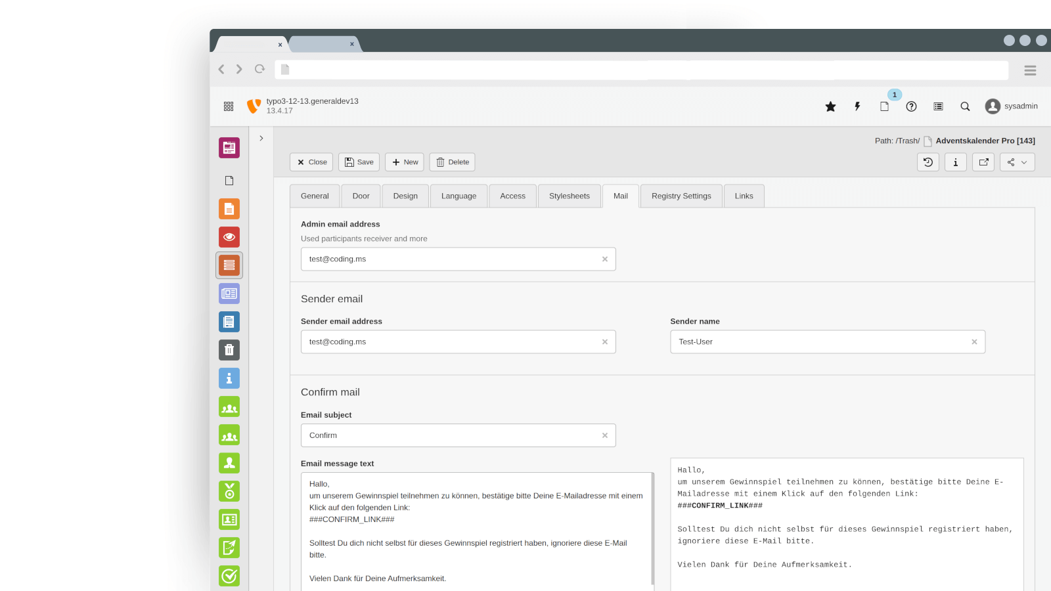Open the system information list icon
1051x591 pixels.
click(938, 106)
